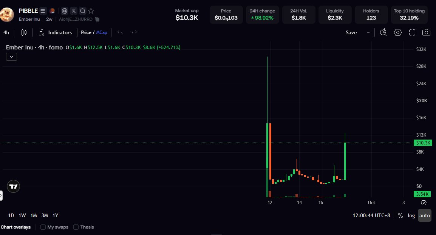Click the 24H Vol. $1.8K card
Image resolution: width=436 pixels, height=235 pixels.
pyautogui.click(x=298, y=14)
